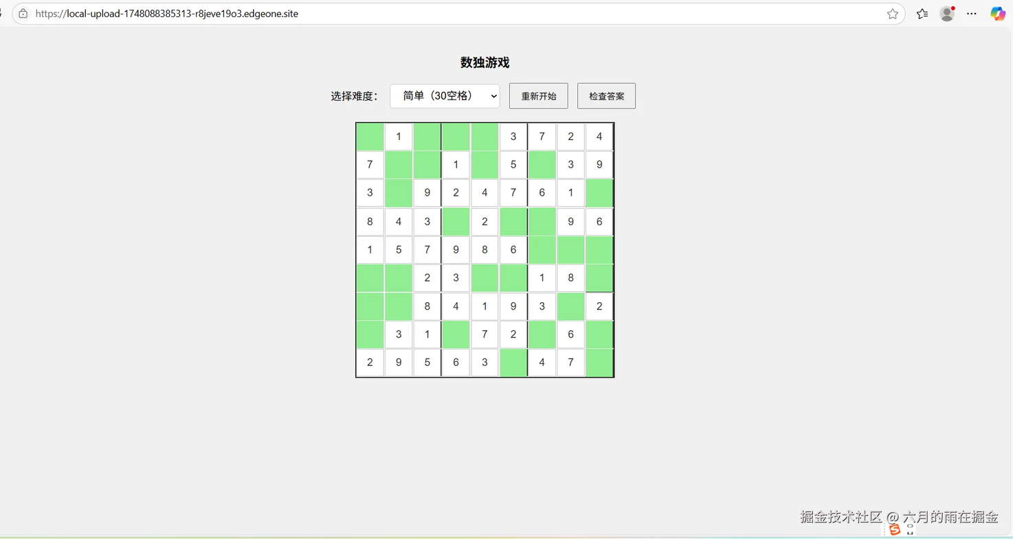Click the cell with 2 at the end of the seventh row
Viewport: 1013px width, 539px height.
coord(599,306)
